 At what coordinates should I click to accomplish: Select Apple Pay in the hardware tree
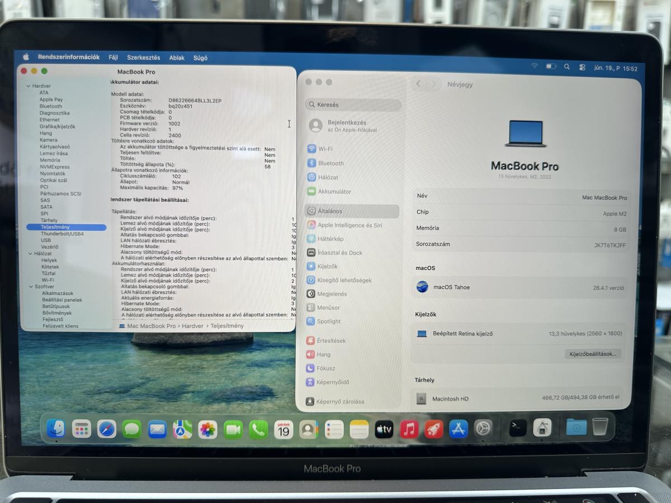coord(51,99)
